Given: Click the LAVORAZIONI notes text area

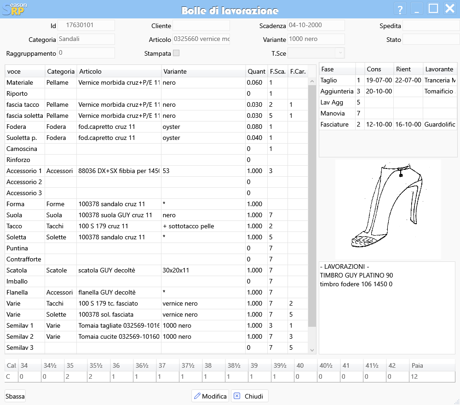Looking at the screenshot, I should (x=387, y=307).
